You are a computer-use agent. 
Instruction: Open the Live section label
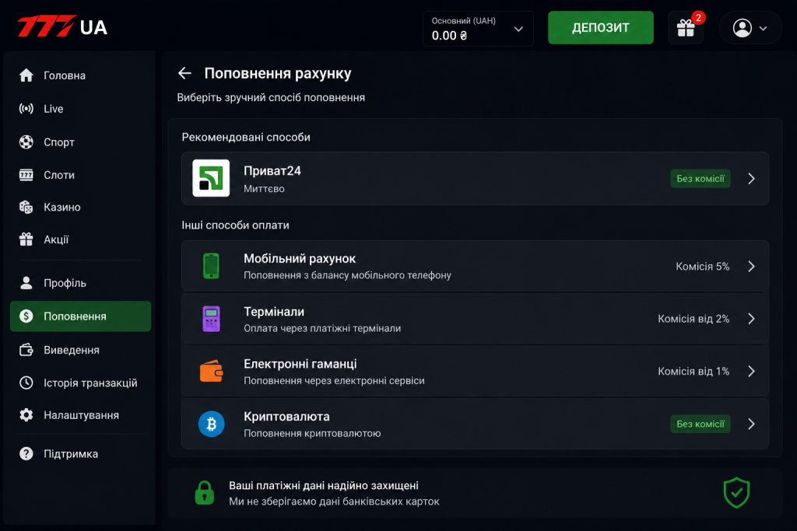pos(54,109)
